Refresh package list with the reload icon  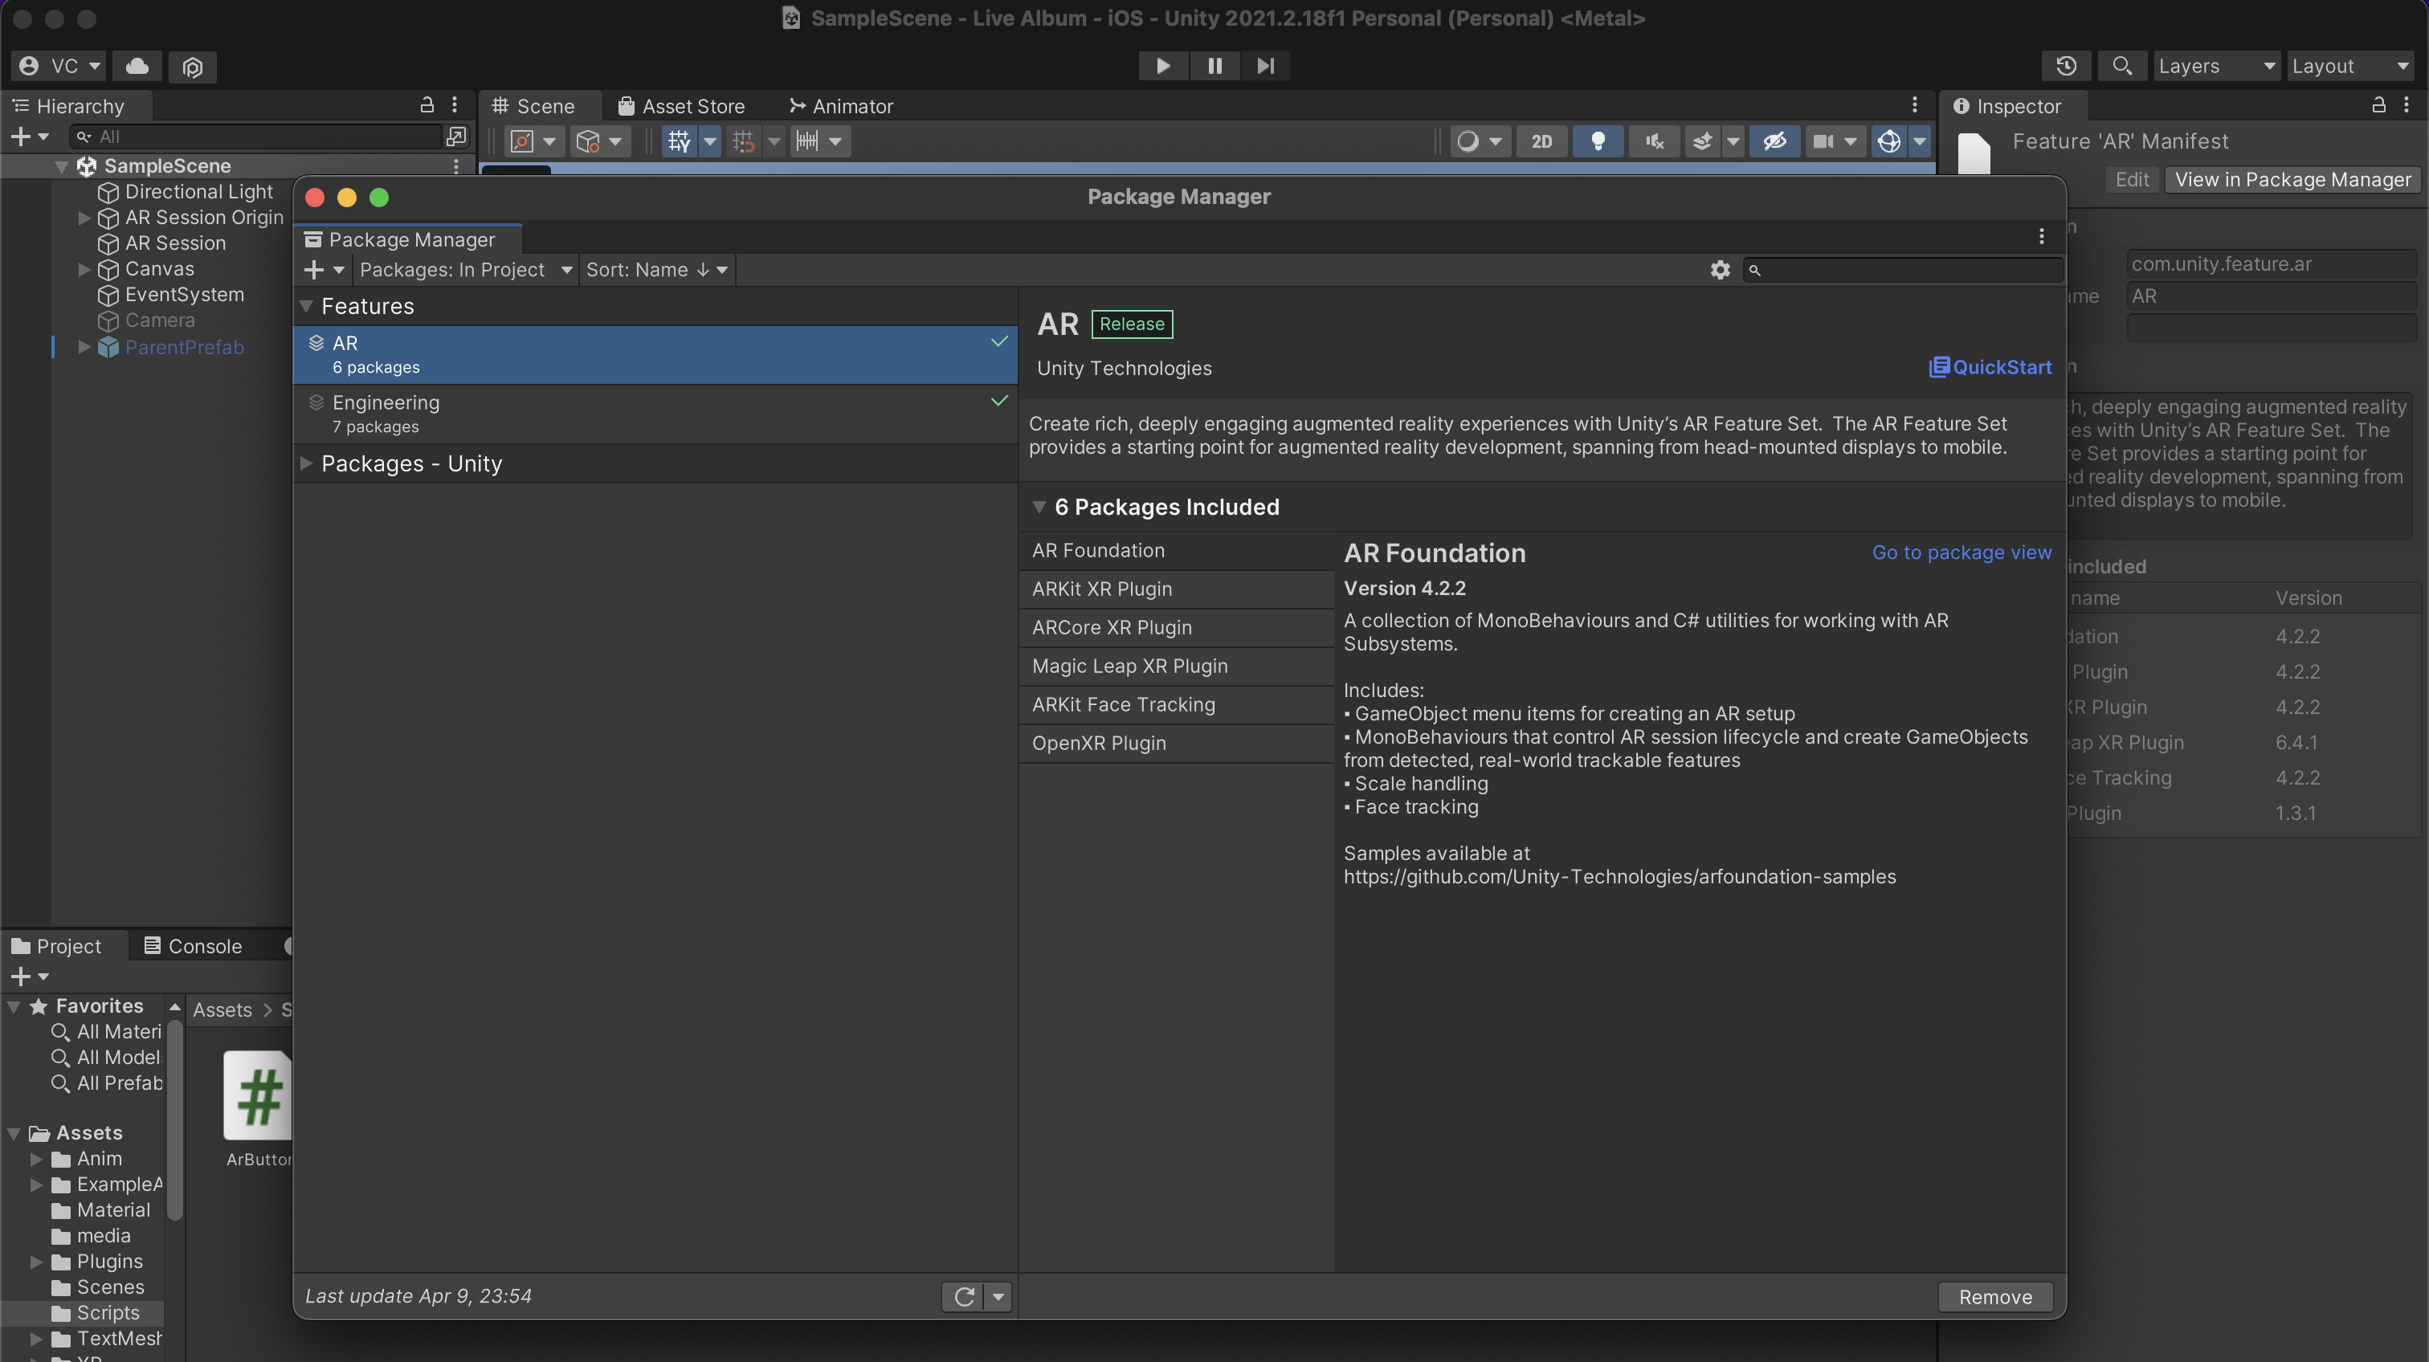[964, 1297]
